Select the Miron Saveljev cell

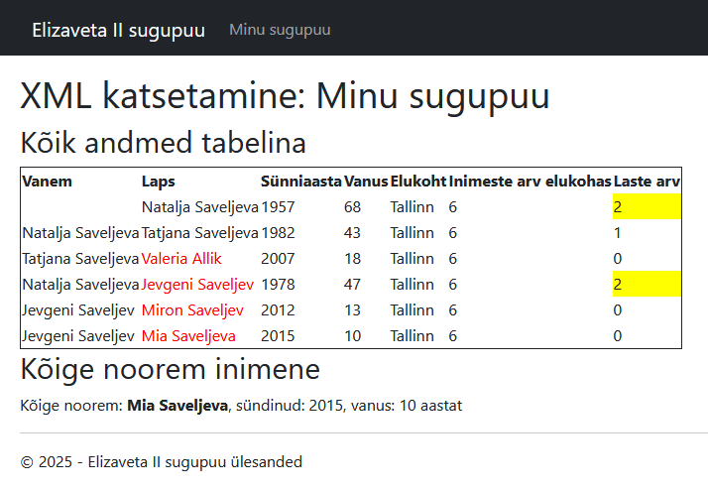point(192,310)
